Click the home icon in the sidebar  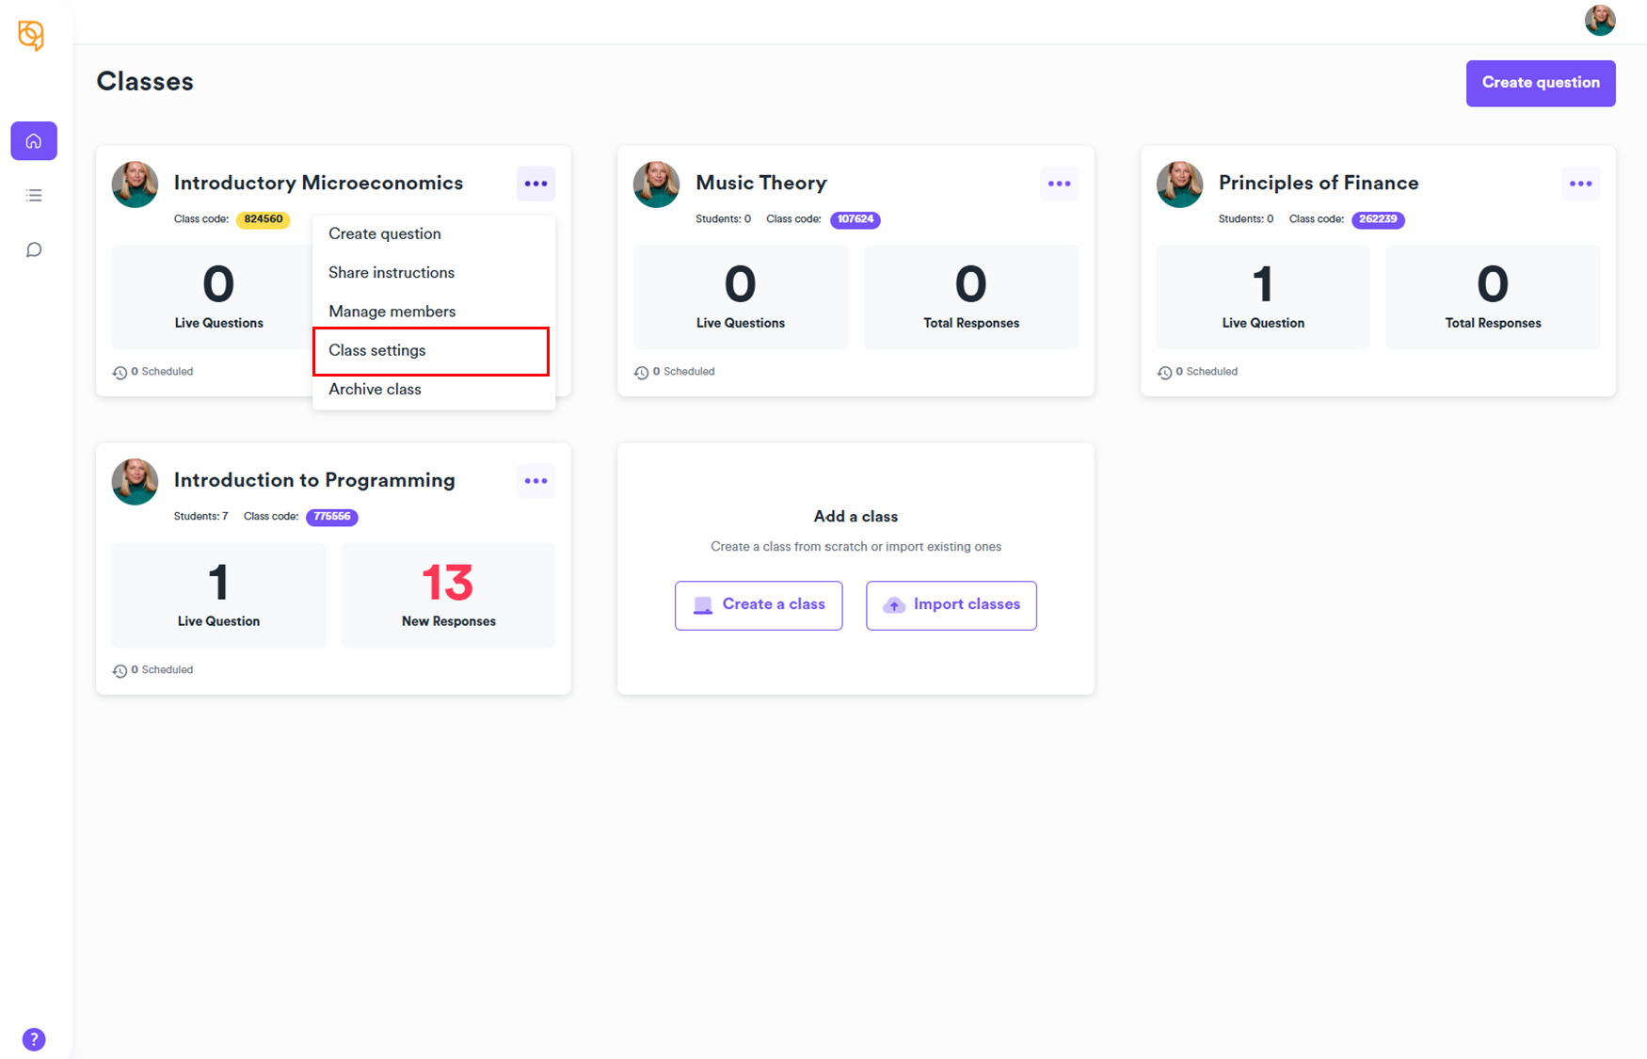(34, 141)
